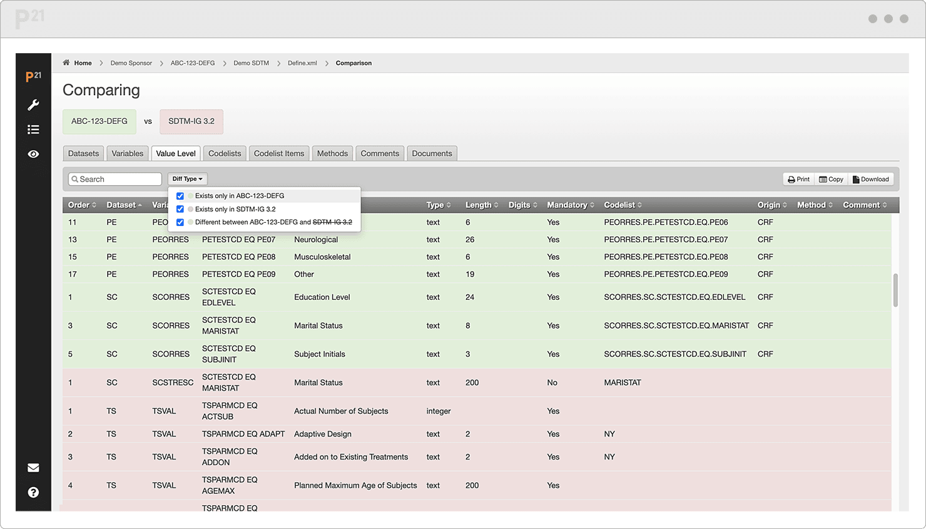
Task: Open the Variables tab
Action: tap(127, 153)
